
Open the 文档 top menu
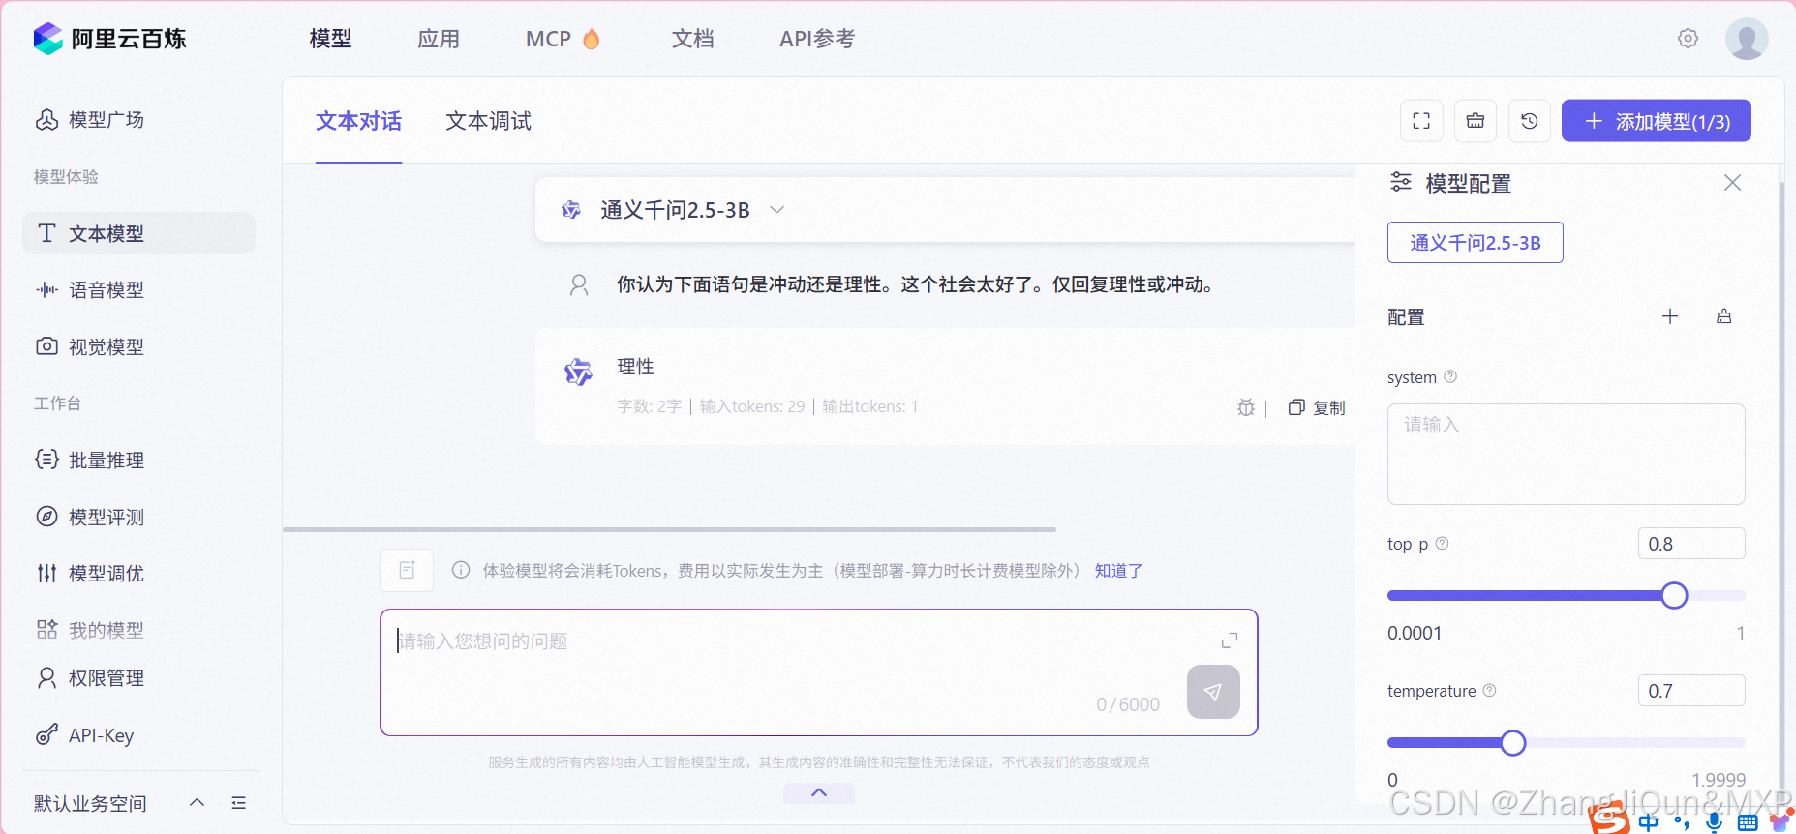(693, 39)
